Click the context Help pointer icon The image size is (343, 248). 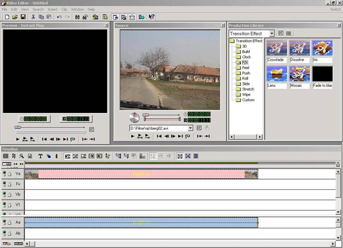click(x=151, y=17)
